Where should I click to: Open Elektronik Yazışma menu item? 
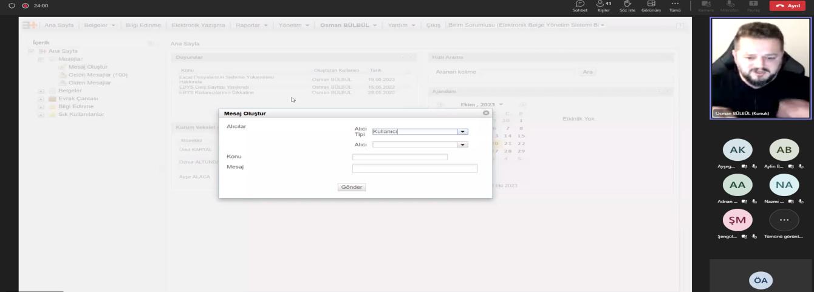(198, 25)
